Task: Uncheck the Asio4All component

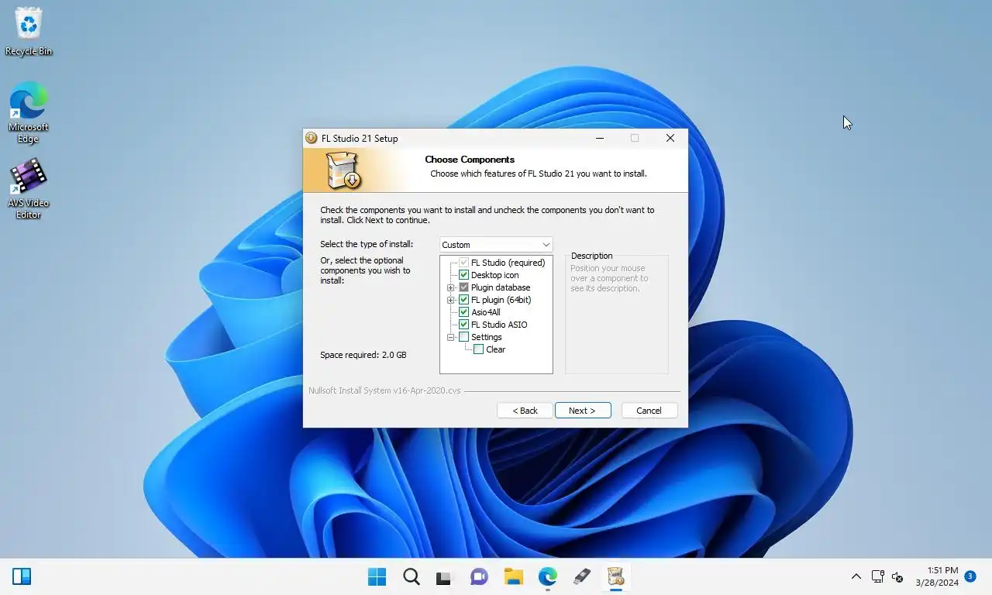Action: pos(463,312)
